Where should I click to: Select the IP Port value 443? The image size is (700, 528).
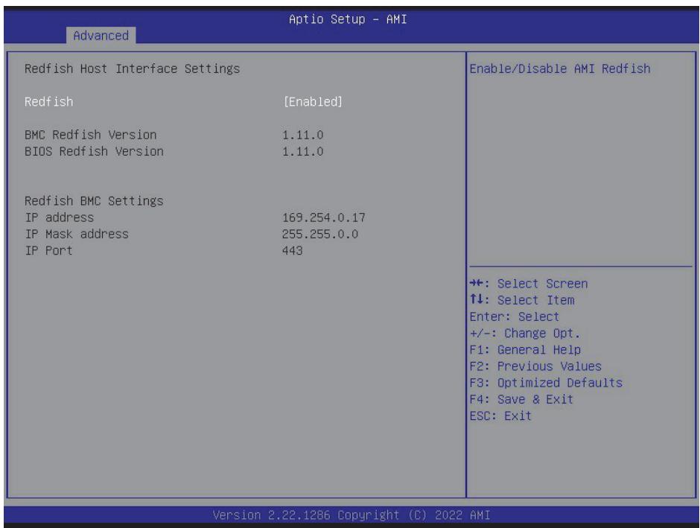coord(293,250)
